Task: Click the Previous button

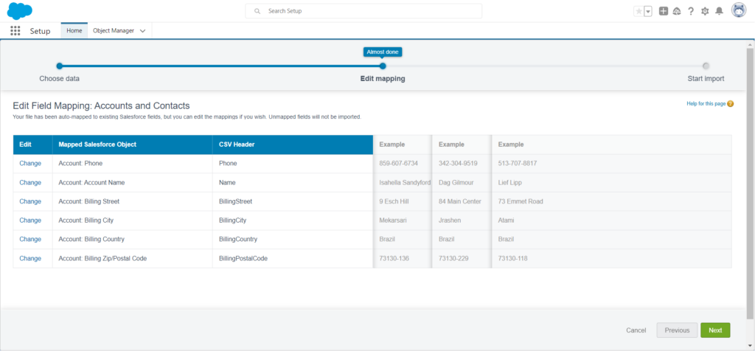Action: [677, 330]
